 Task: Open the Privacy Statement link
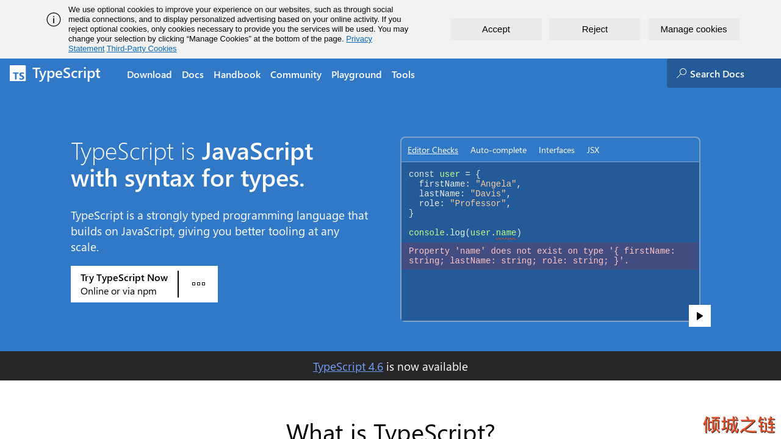point(359,39)
